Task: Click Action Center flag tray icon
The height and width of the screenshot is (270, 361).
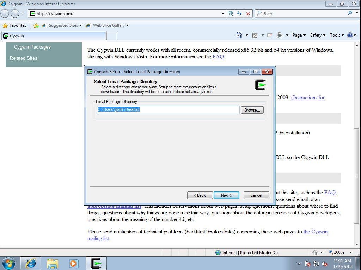Action: coord(307,264)
